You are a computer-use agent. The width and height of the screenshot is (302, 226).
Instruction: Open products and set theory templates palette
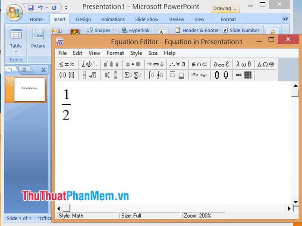pos(221,75)
